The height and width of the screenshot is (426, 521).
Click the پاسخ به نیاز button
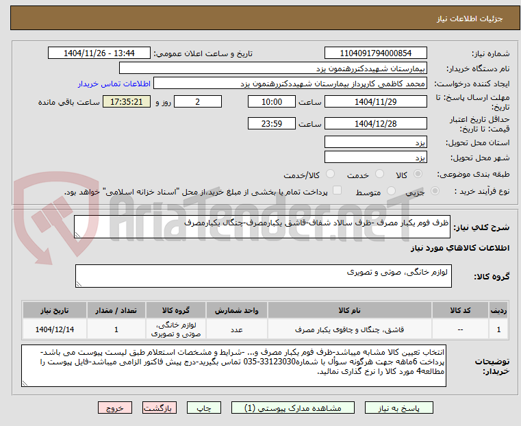pos(398,408)
